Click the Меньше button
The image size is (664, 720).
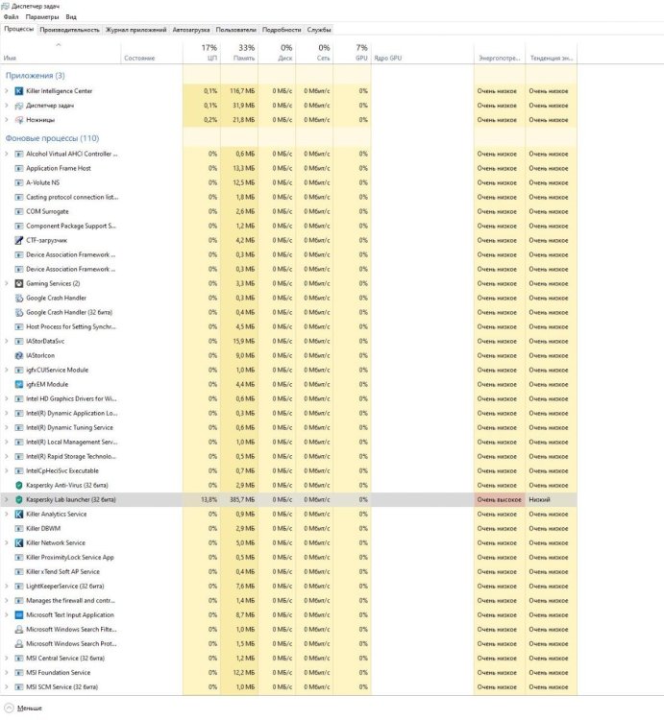click(x=23, y=708)
